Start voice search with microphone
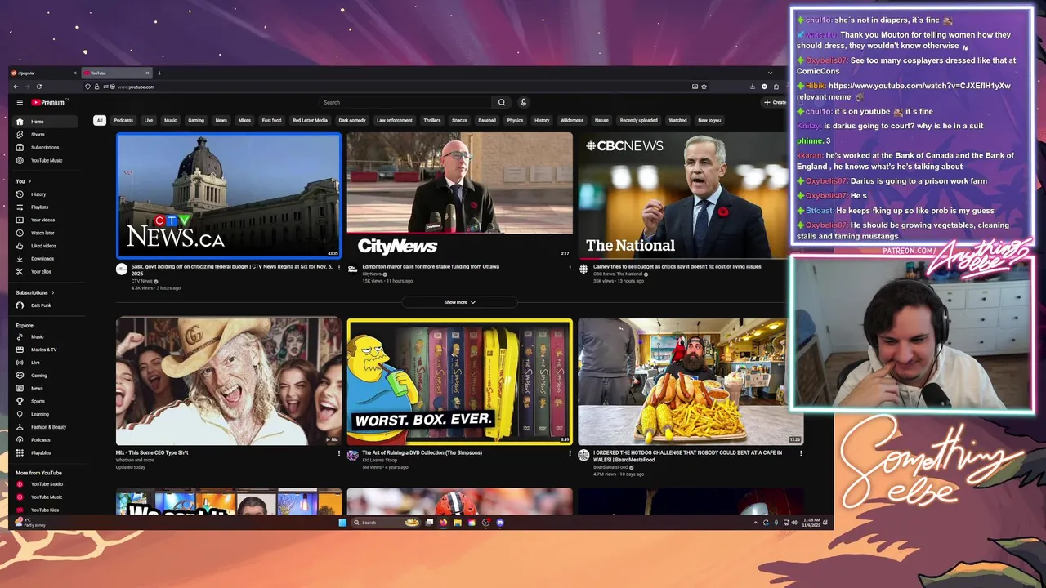This screenshot has height=588, width=1046. [524, 102]
